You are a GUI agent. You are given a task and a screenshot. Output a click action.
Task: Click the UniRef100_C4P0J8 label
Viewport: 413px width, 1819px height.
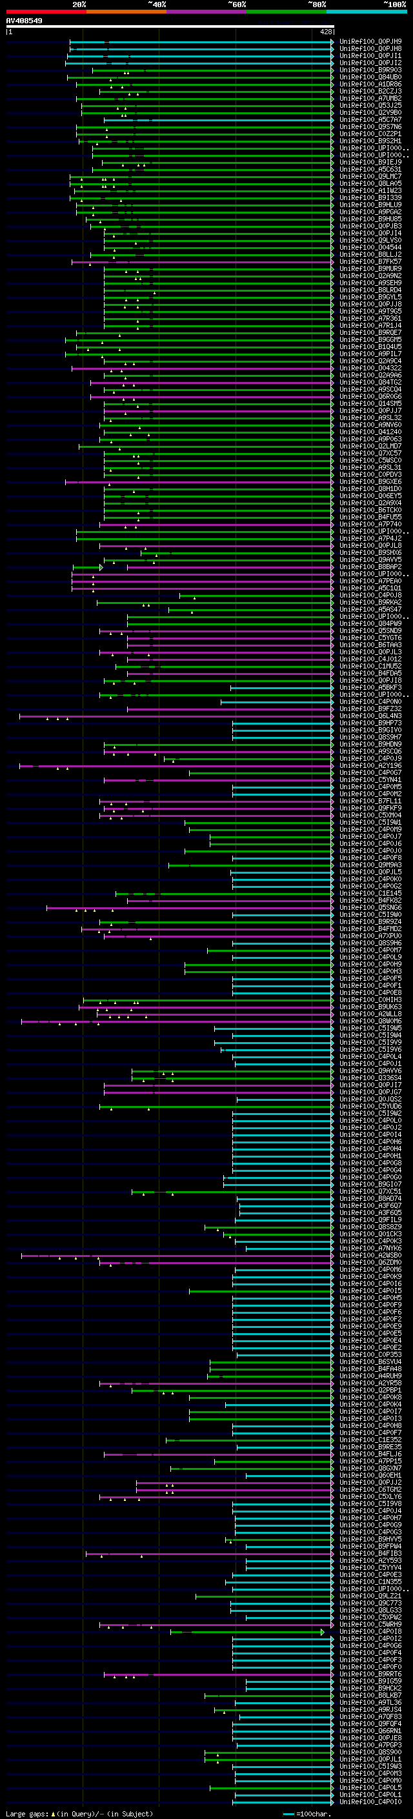[x=370, y=596]
